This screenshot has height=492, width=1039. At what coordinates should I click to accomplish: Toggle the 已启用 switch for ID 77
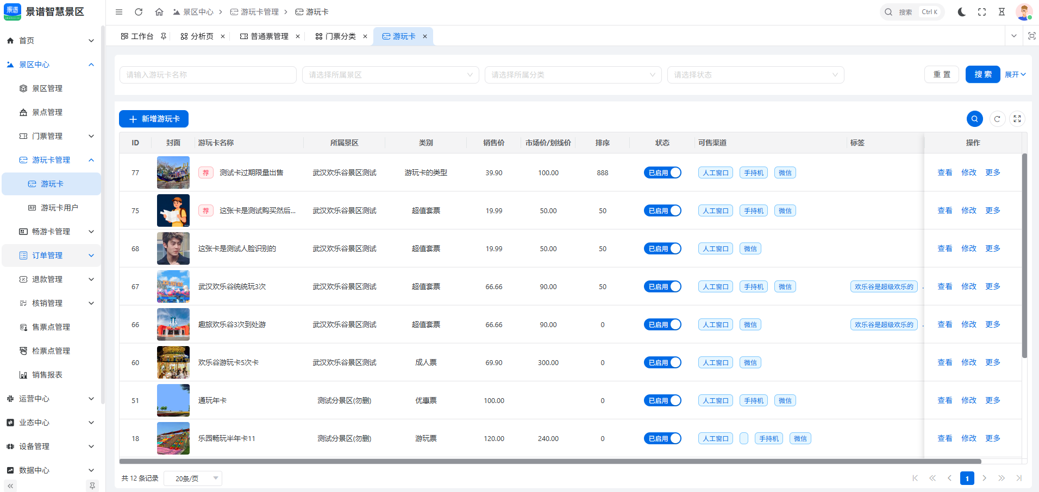662,172
